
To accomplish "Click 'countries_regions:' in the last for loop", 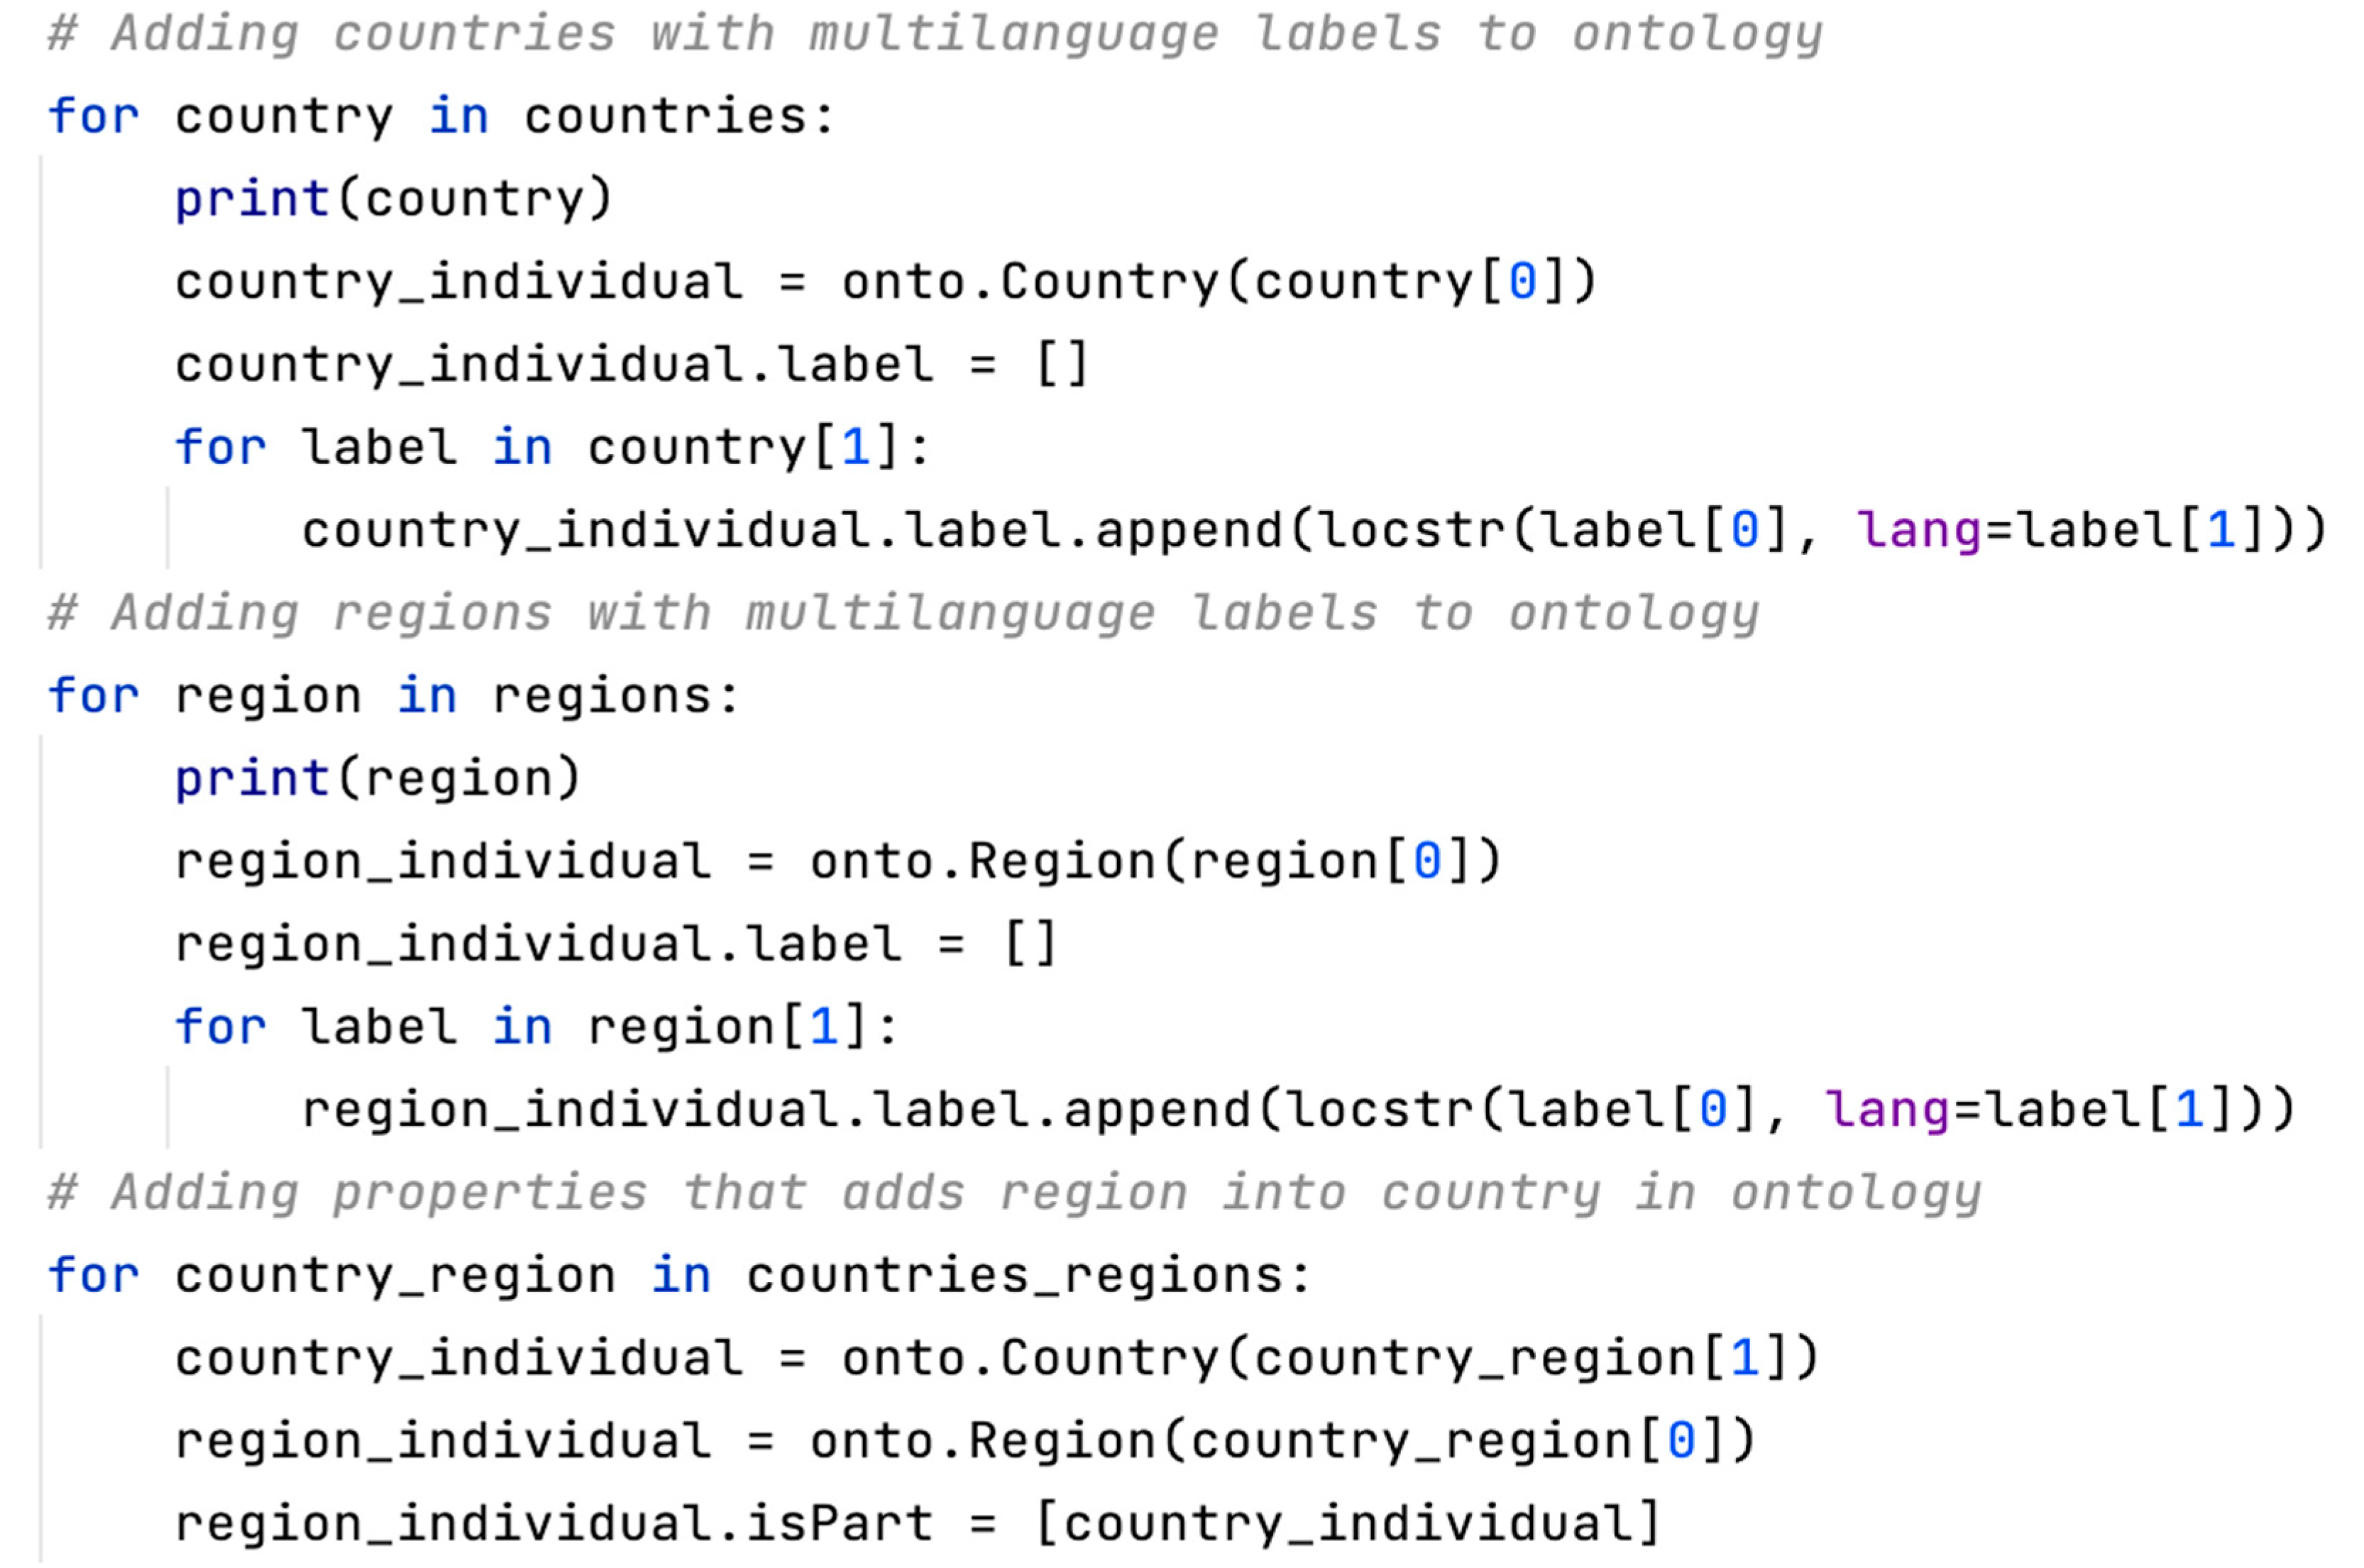I will click(x=1028, y=1276).
